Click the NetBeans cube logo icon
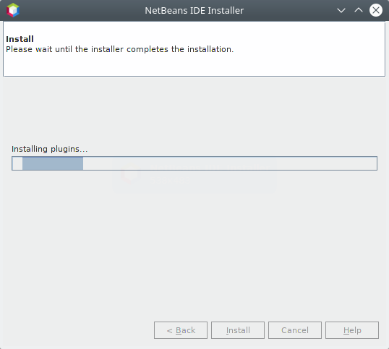This screenshot has height=349, width=389. coord(13,10)
